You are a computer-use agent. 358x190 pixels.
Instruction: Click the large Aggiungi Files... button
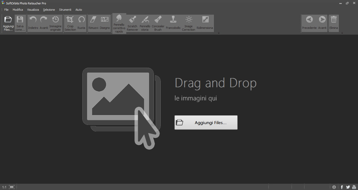206,122
